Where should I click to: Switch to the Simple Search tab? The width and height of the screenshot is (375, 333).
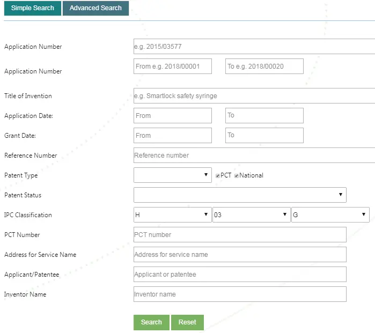pos(33,8)
